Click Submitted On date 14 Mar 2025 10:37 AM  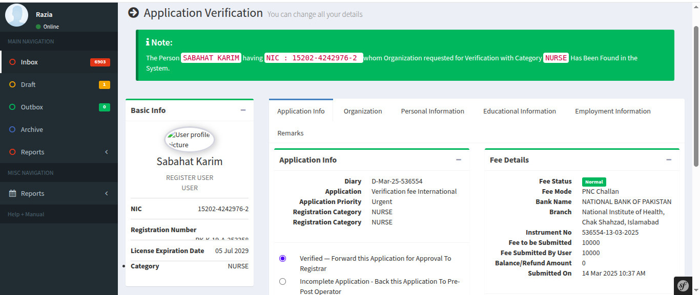[614, 273]
